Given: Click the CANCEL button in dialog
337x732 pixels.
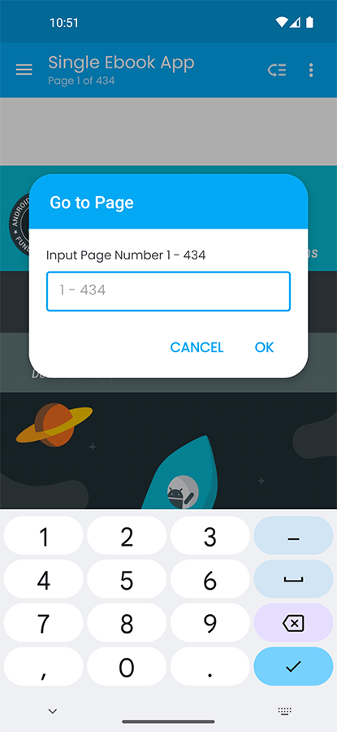Looking at the screenshot, I should 197,347.
